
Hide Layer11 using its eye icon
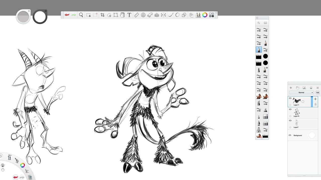(x=290, y=98)
